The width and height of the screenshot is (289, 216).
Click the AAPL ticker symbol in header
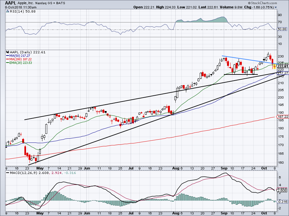coord(11,3)
